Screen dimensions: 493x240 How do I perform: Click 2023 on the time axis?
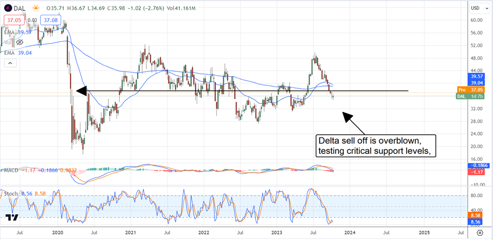pos(277,233)
